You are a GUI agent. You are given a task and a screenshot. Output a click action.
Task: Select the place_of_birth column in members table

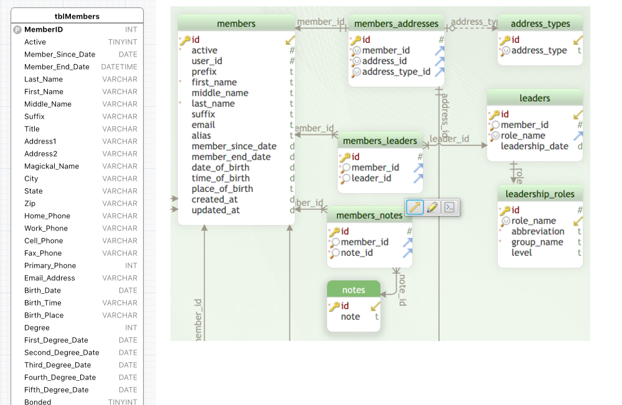pyautogui.click(x=236, y=189)
